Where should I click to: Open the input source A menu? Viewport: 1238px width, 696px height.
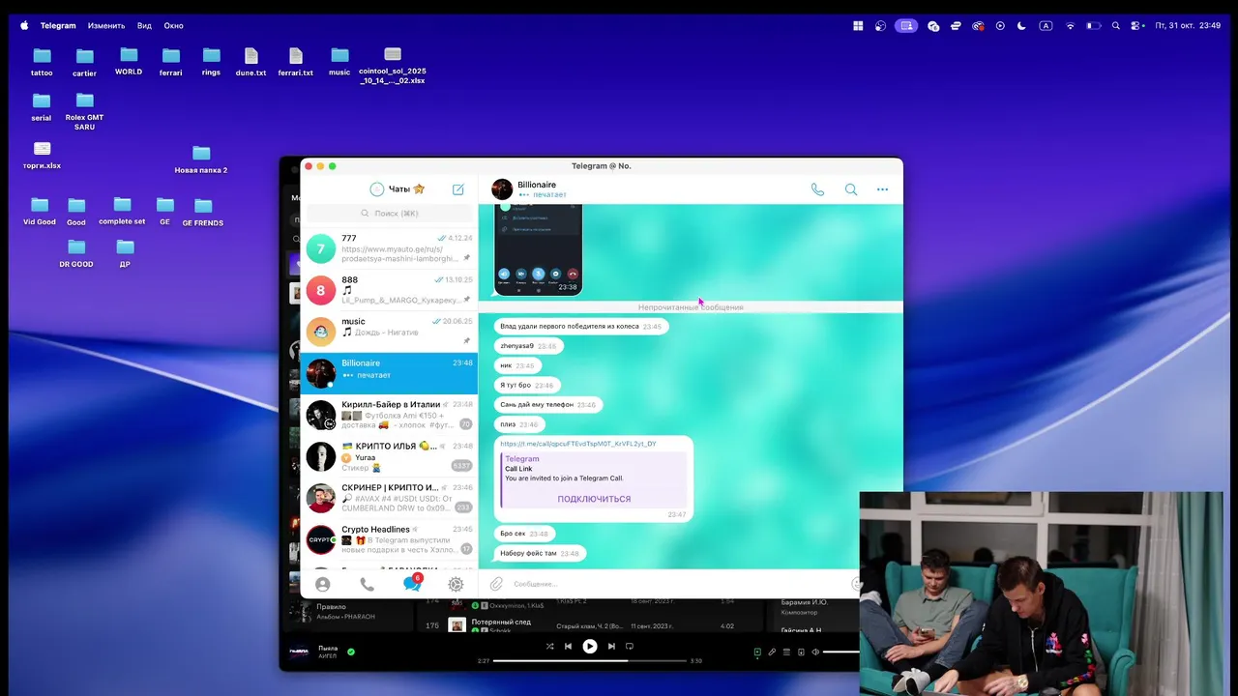click(x=1046, y=26)
